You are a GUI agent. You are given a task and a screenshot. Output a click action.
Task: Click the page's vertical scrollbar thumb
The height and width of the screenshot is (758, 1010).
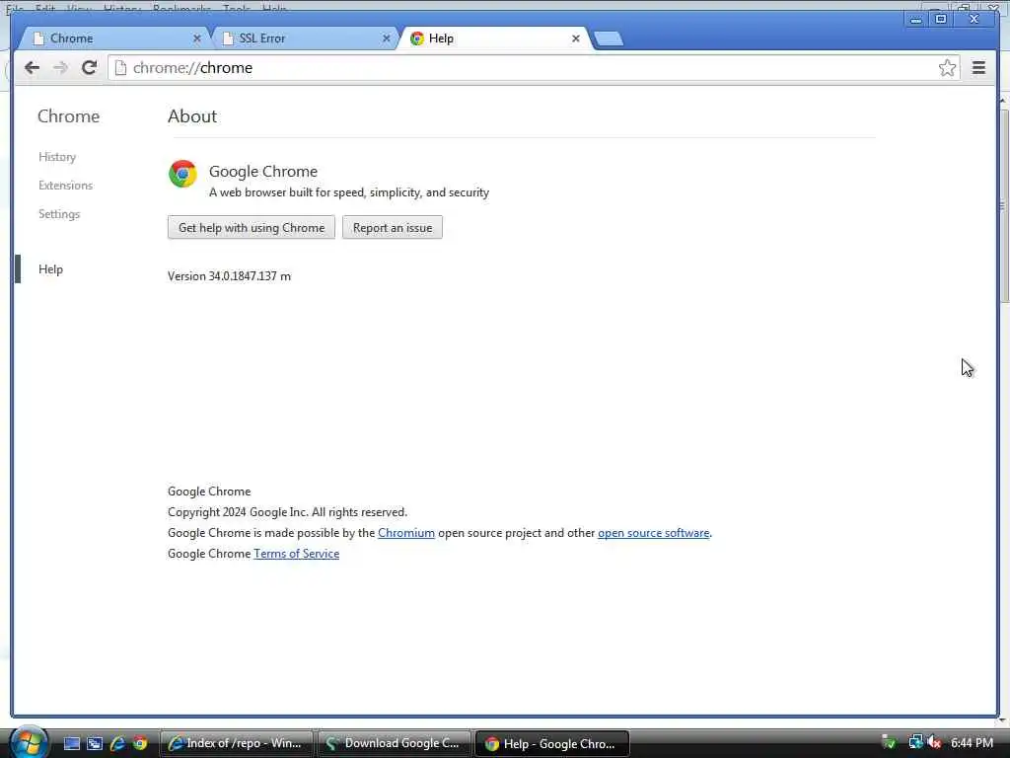click(x=1004, y=205)
